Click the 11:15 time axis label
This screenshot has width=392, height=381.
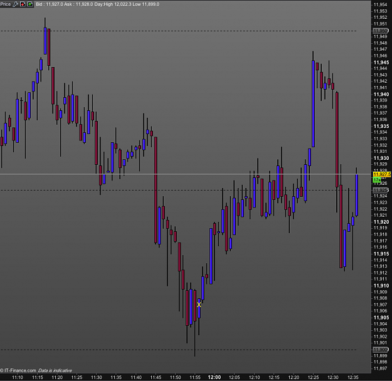click(x=37, y=377)
